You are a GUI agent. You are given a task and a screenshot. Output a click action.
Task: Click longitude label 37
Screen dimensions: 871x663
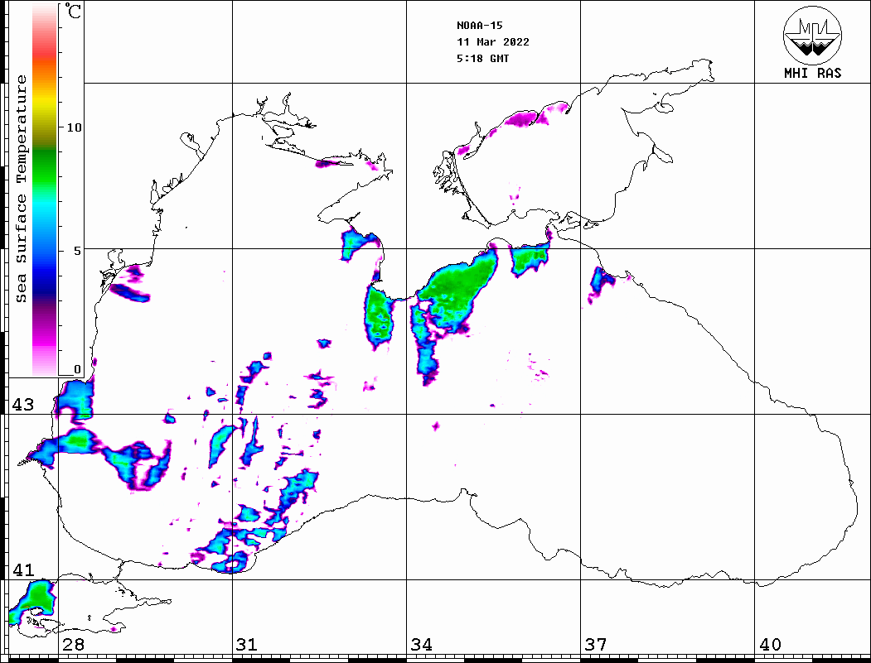click(596, 645)
